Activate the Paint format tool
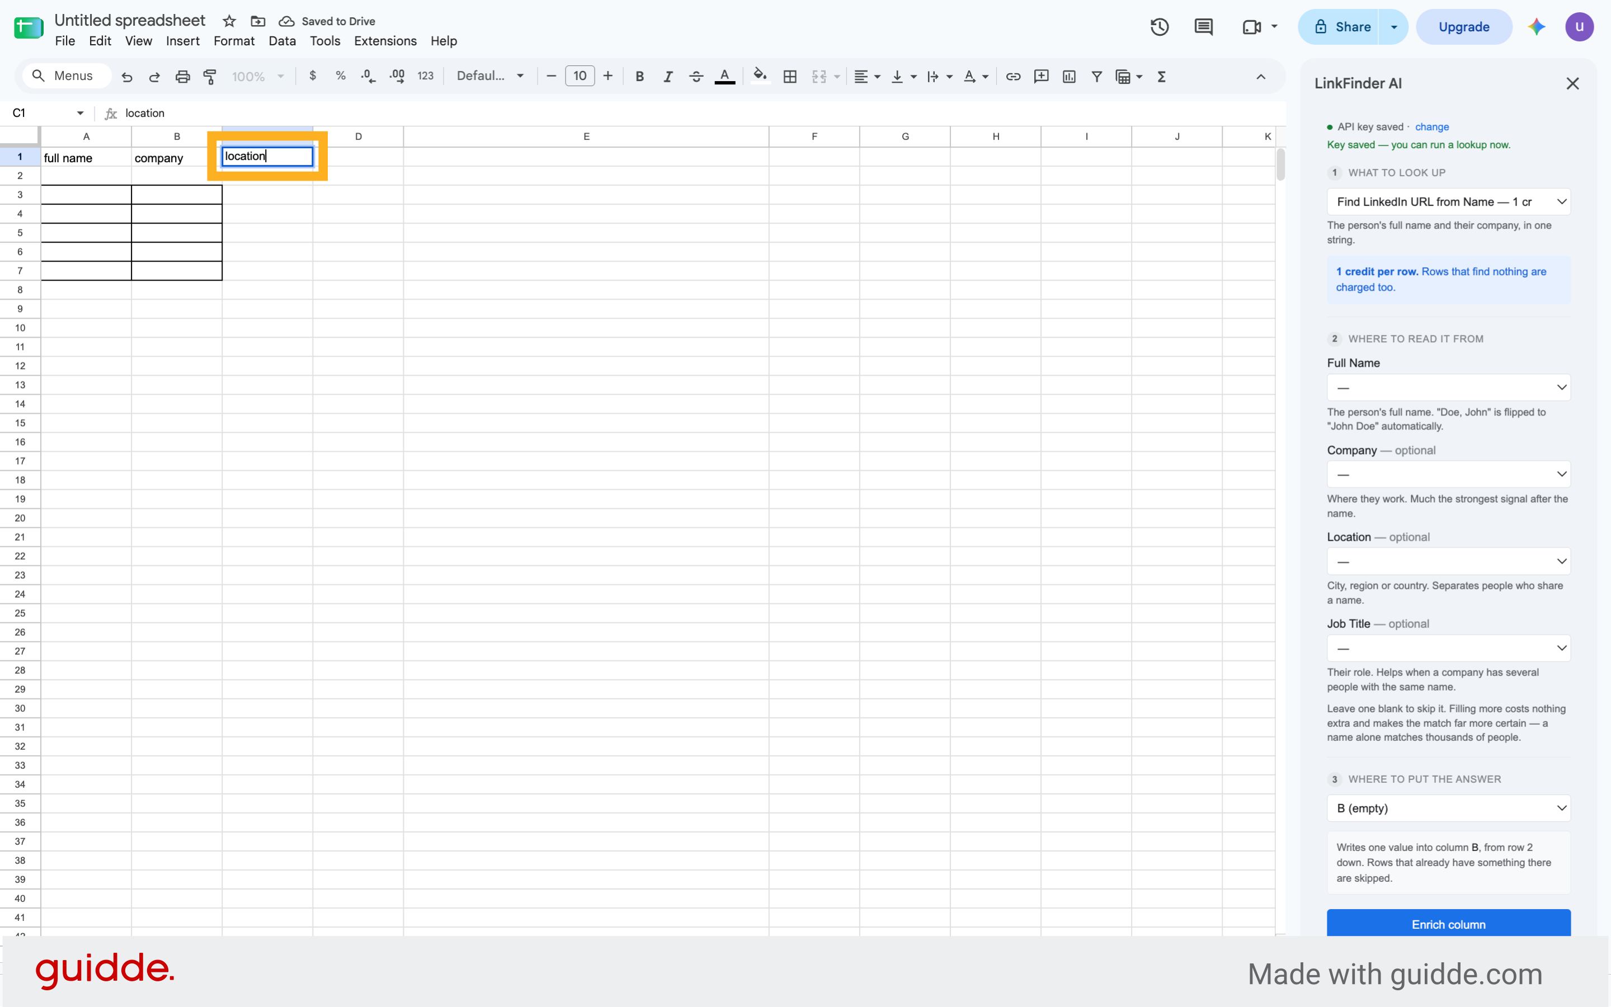Image resolution: width=1611 pixels, height=1007 pixels. (x=210, y=77)
